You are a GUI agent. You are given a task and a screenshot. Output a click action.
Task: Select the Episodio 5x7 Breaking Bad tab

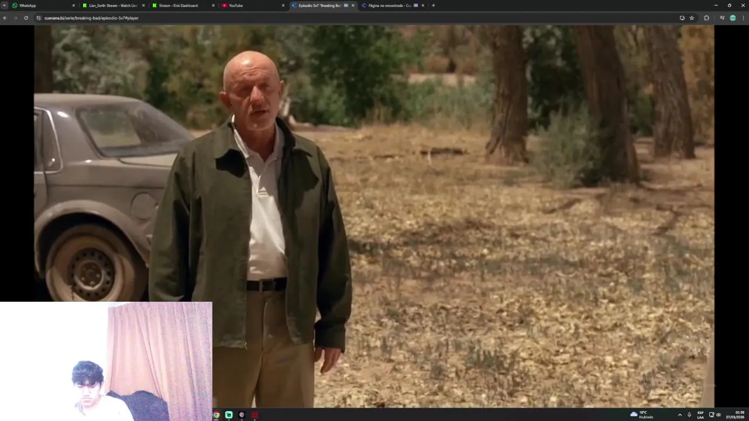click(x=323, y=5)
